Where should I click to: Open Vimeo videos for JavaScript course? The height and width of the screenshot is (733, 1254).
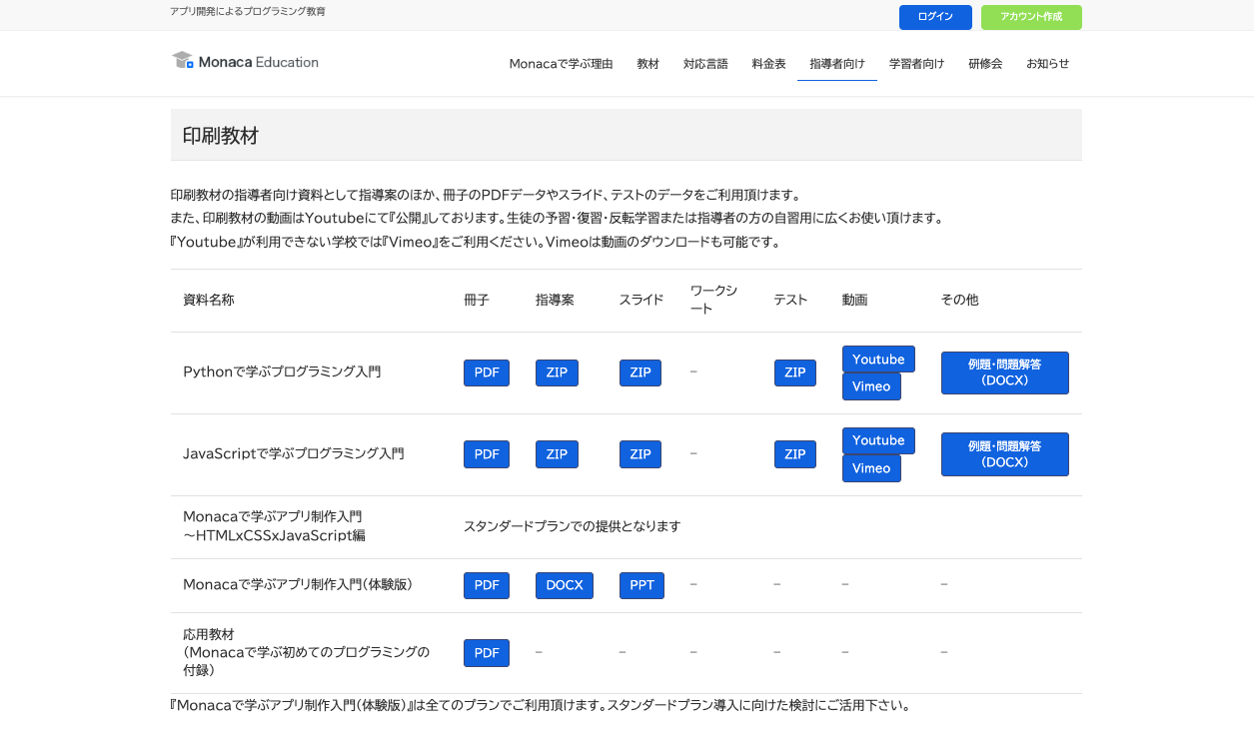point(870,467)
